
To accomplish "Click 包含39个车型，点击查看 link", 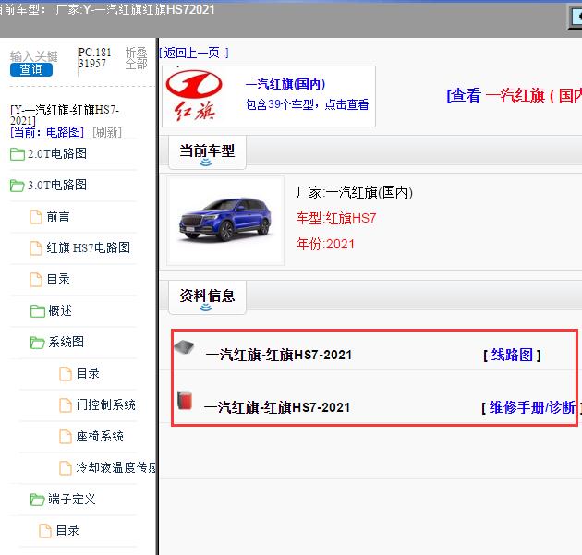I will tap(307, 104).
